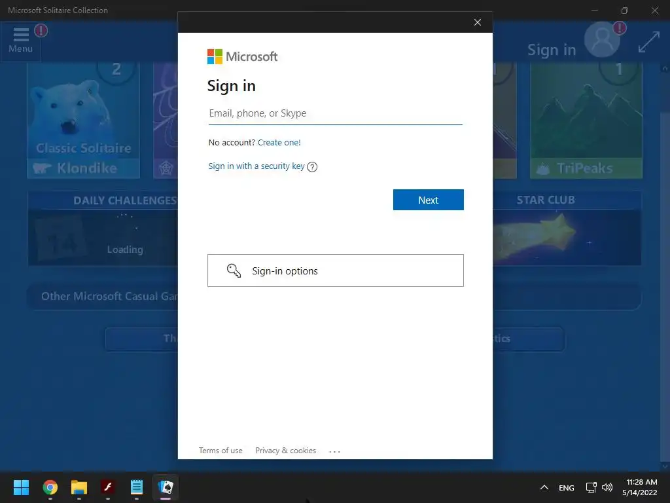Toggle Solitaire fullscreen with the diagonal arrows icon
670x503 pixels.
[x=648, y=42]
